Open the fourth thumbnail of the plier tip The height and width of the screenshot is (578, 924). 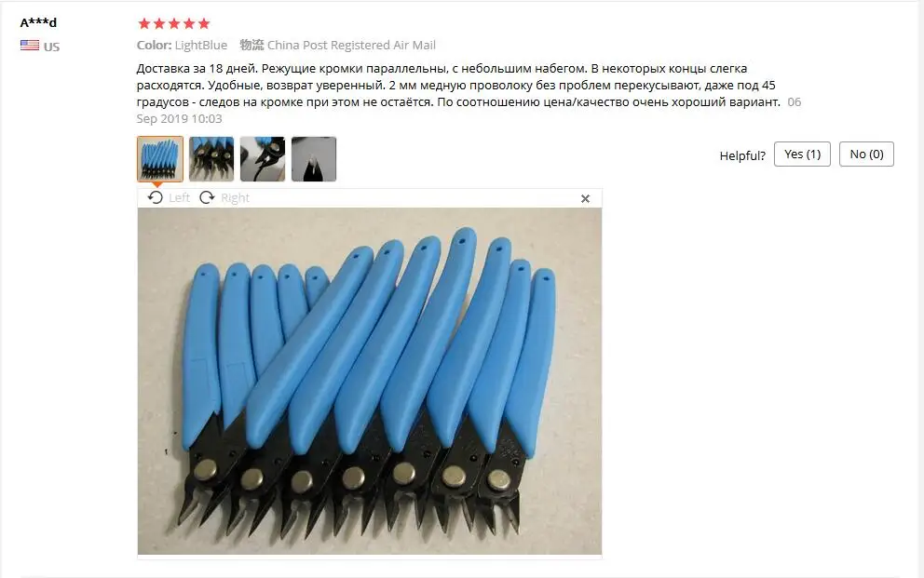click(314, 159)
